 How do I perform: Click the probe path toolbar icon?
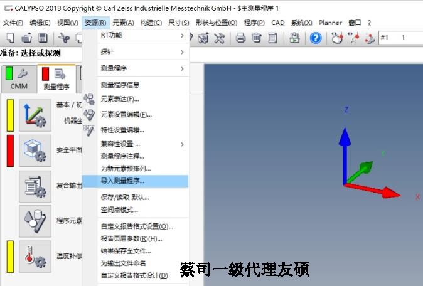(x=370, y=38)
